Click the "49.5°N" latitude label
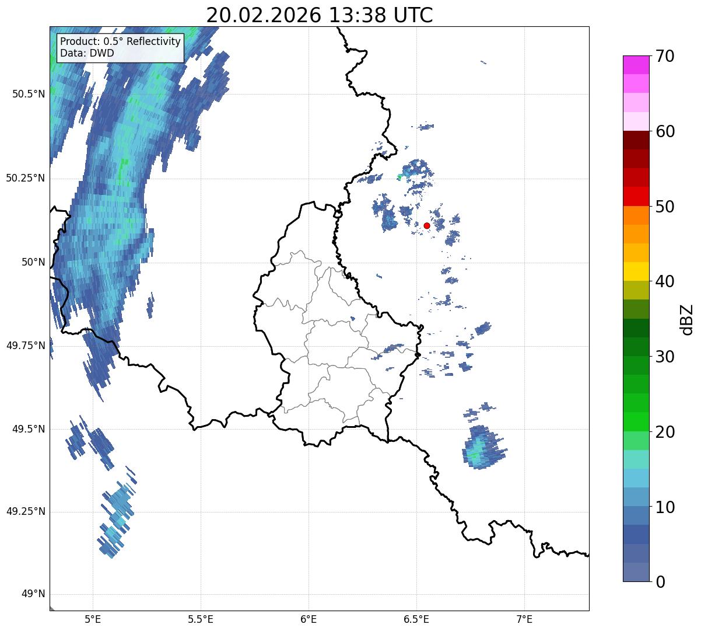 click(x=28, y=429)
